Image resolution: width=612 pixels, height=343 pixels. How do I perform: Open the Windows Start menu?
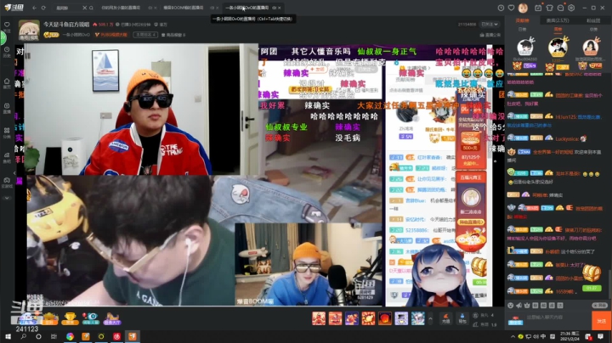[x=8, y=336]
